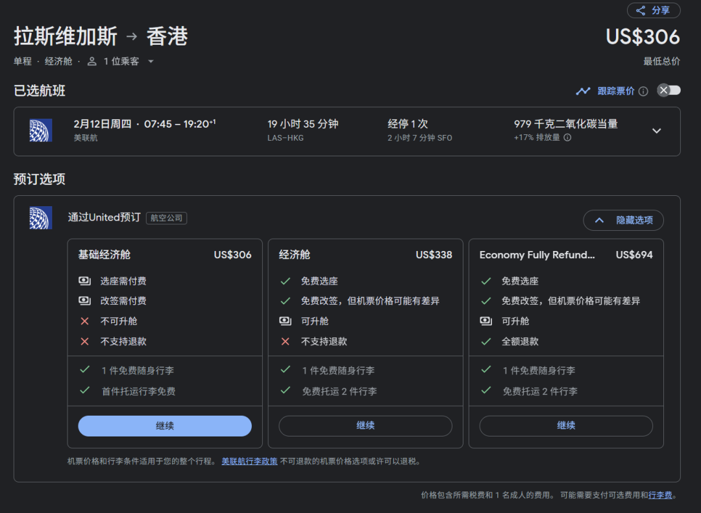Click emissions info icon beside +17% 排放量
Screen dimensions: 701x513
pyautogui.click(x=567, y=137)
